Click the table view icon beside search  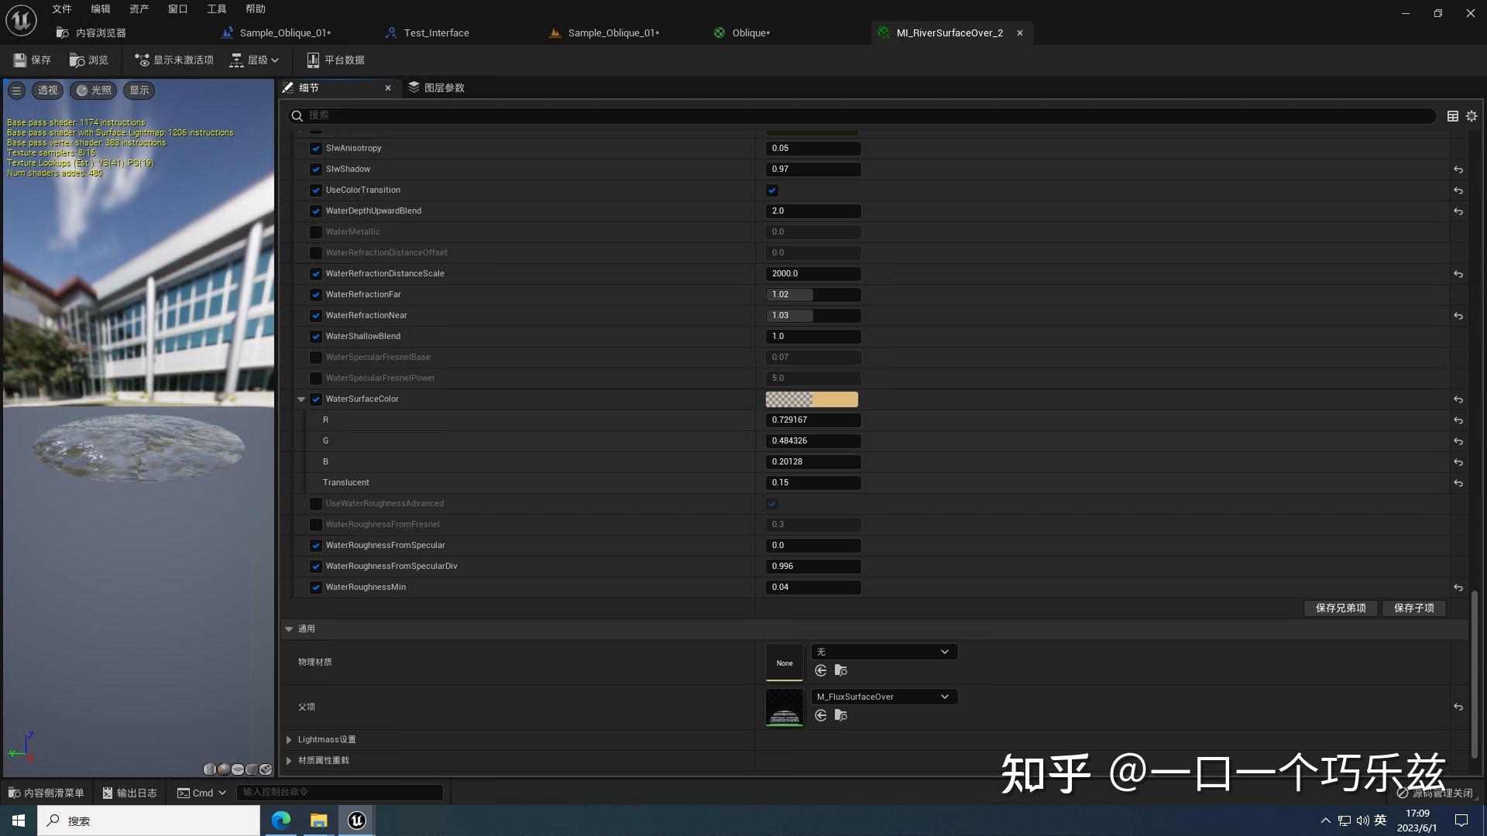click(x=1452, y=116)
